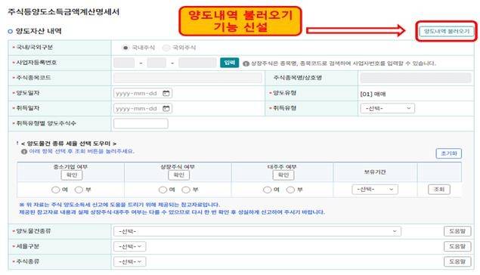Select 부 for 중소기업 여부

(x=79, y=190)
